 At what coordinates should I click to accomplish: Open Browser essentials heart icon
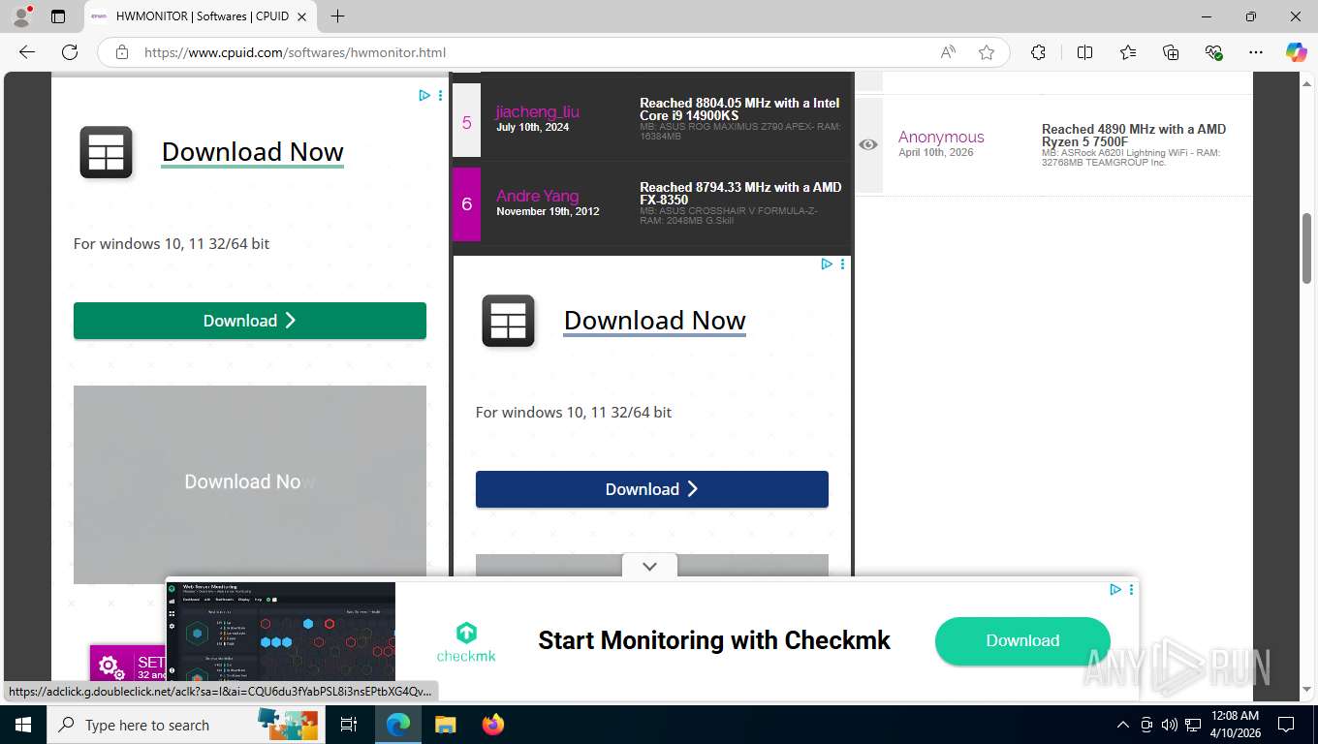click(x=1213, y=52)
